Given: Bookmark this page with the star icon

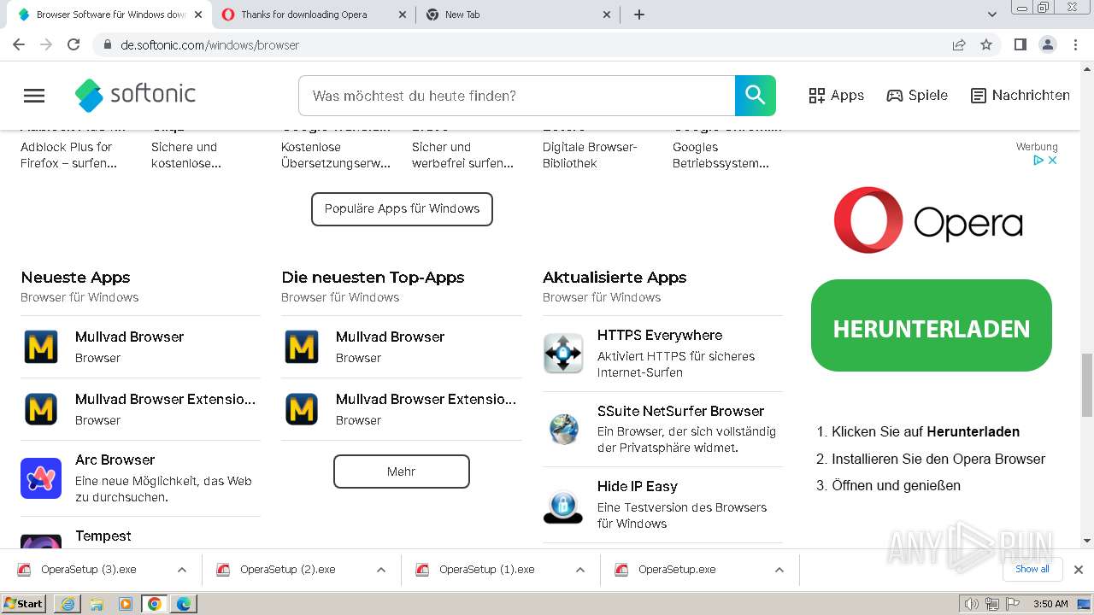Looking at the screenshot, I should point(986,44).
